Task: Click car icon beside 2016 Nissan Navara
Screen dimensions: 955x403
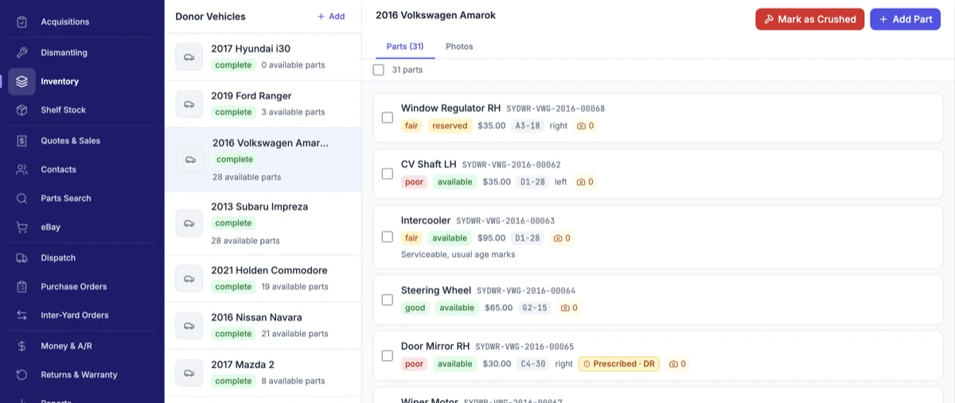Action: click(189, 326)
